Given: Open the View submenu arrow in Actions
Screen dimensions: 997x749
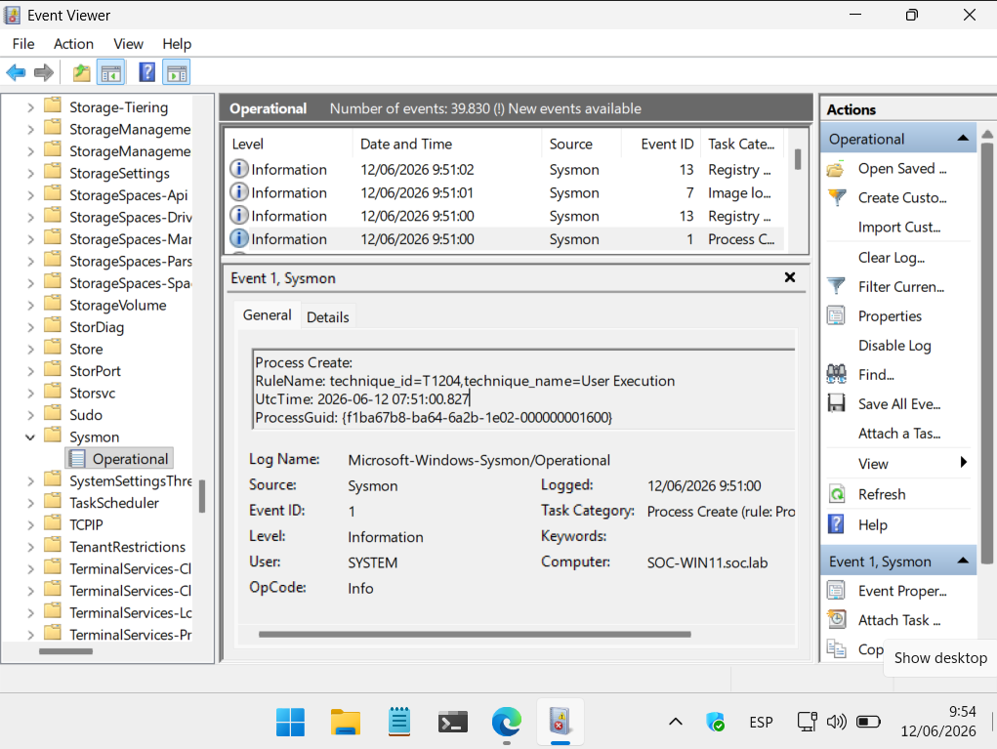Looking at the screenshot, I should 963,462.
